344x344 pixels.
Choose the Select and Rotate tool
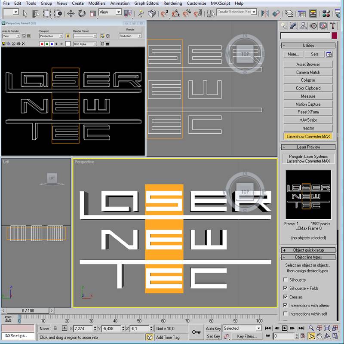[82, 14]
